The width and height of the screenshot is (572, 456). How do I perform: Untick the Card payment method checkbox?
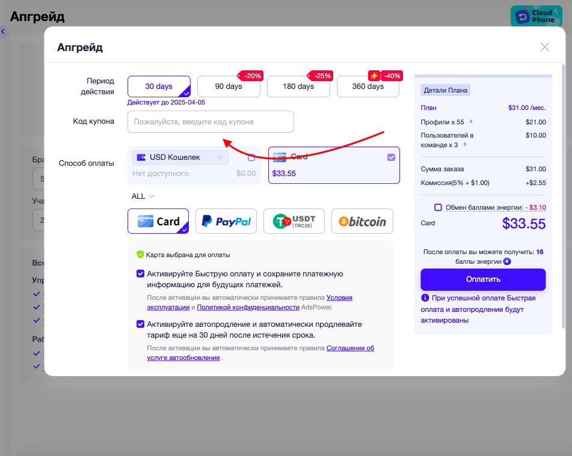[x=391, y=157]
